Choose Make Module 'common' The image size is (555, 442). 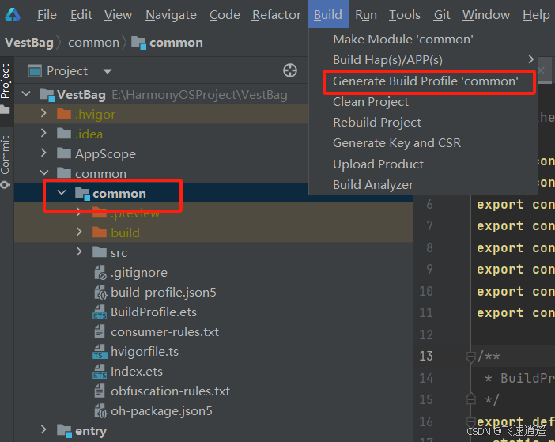tap(423, 40)
